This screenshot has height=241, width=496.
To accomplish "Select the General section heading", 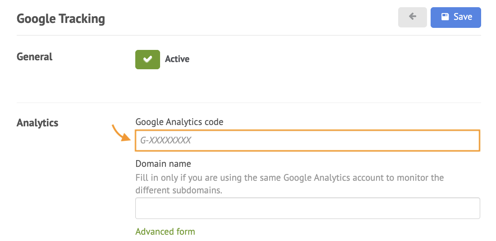I will (x=34, y=57).
